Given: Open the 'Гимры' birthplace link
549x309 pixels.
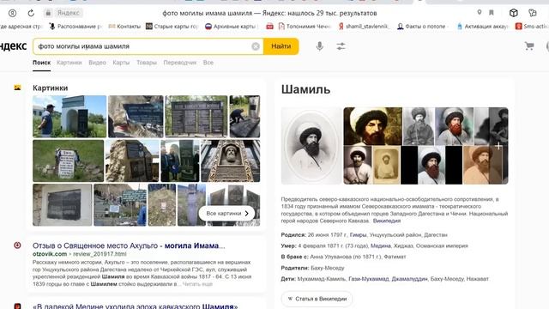Looking at the screenshot, I should (358, 234).
